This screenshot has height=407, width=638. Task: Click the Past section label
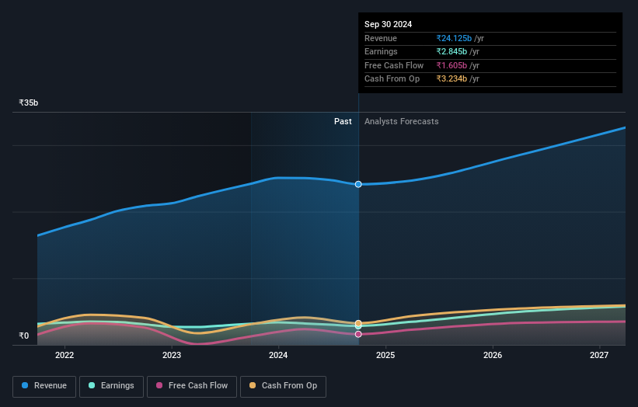coord(343,122)
